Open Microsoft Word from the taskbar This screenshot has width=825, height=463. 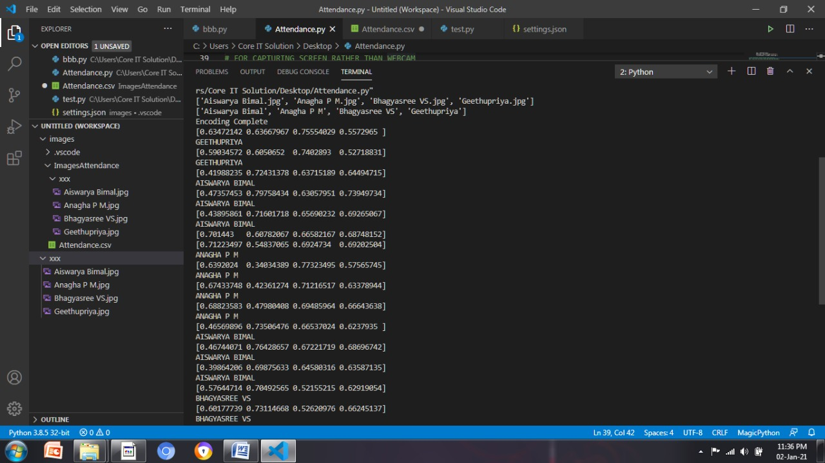pos(241,451)
